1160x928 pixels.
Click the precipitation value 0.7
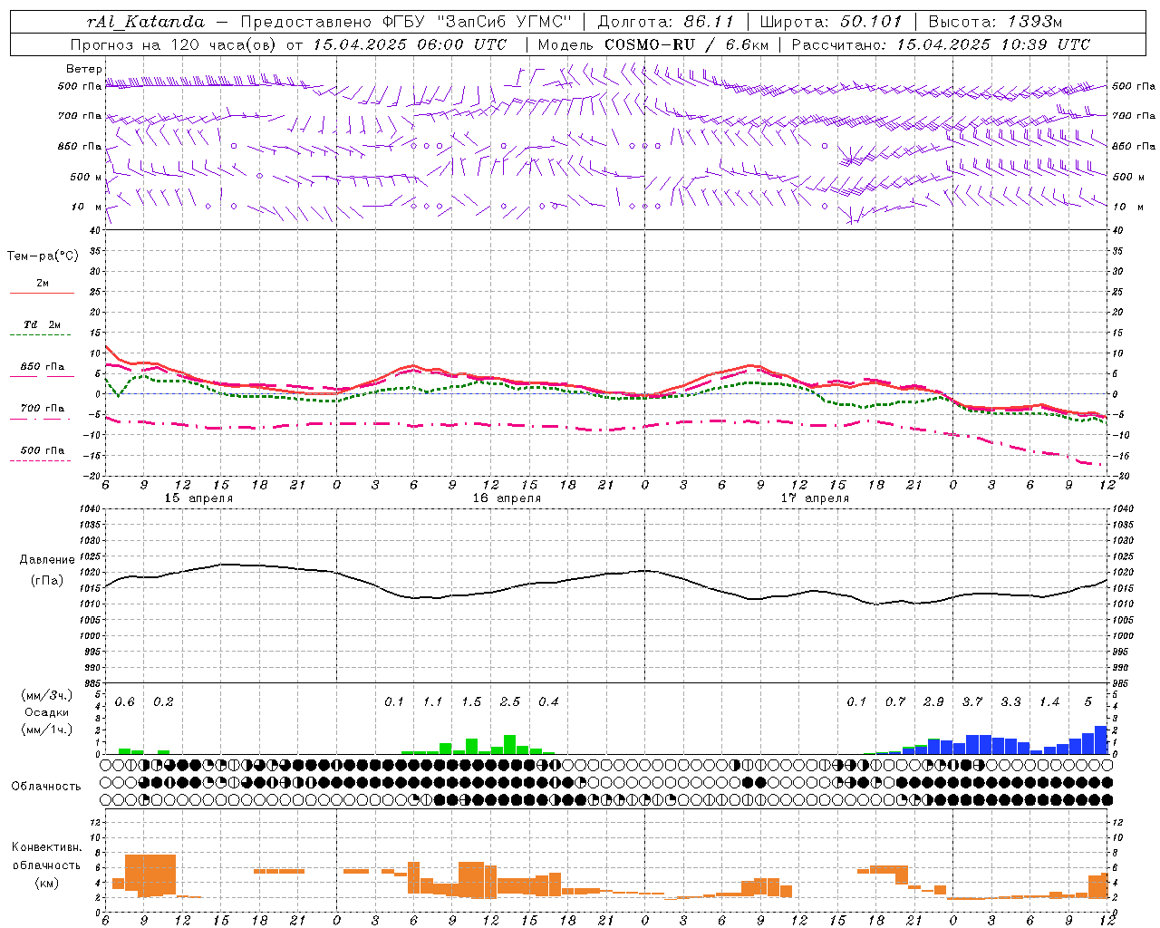895,701
